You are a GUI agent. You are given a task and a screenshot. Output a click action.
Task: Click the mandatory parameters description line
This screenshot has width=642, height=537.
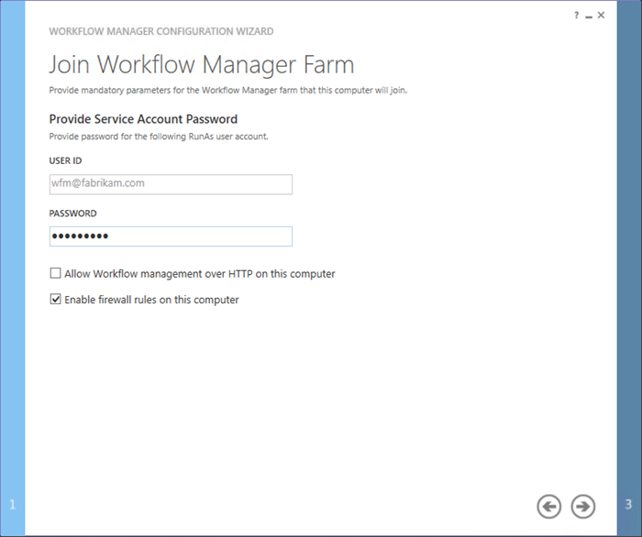click(x=227, y=90)
